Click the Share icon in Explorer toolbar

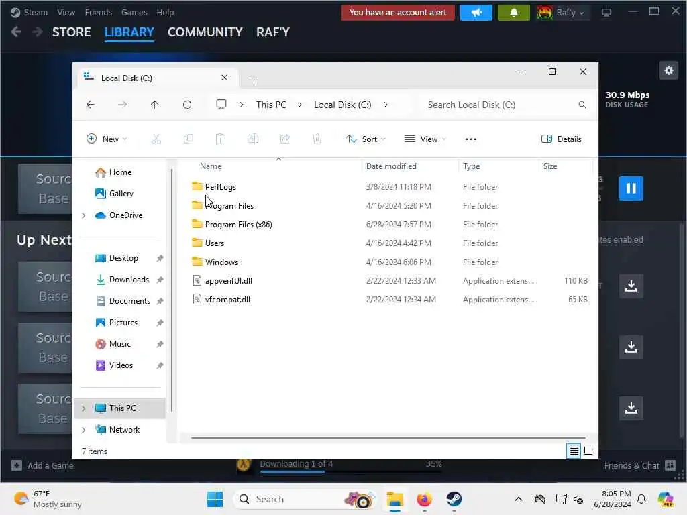pos(284,139)
